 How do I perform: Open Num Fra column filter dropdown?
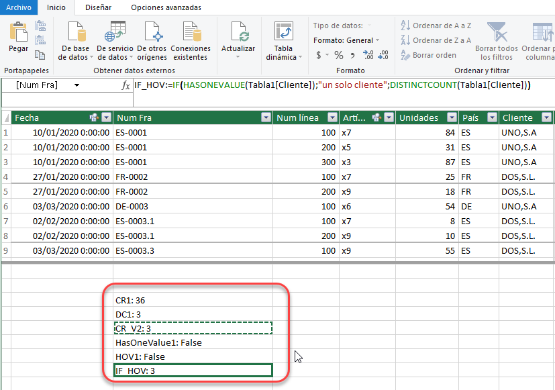pos(266,117)
